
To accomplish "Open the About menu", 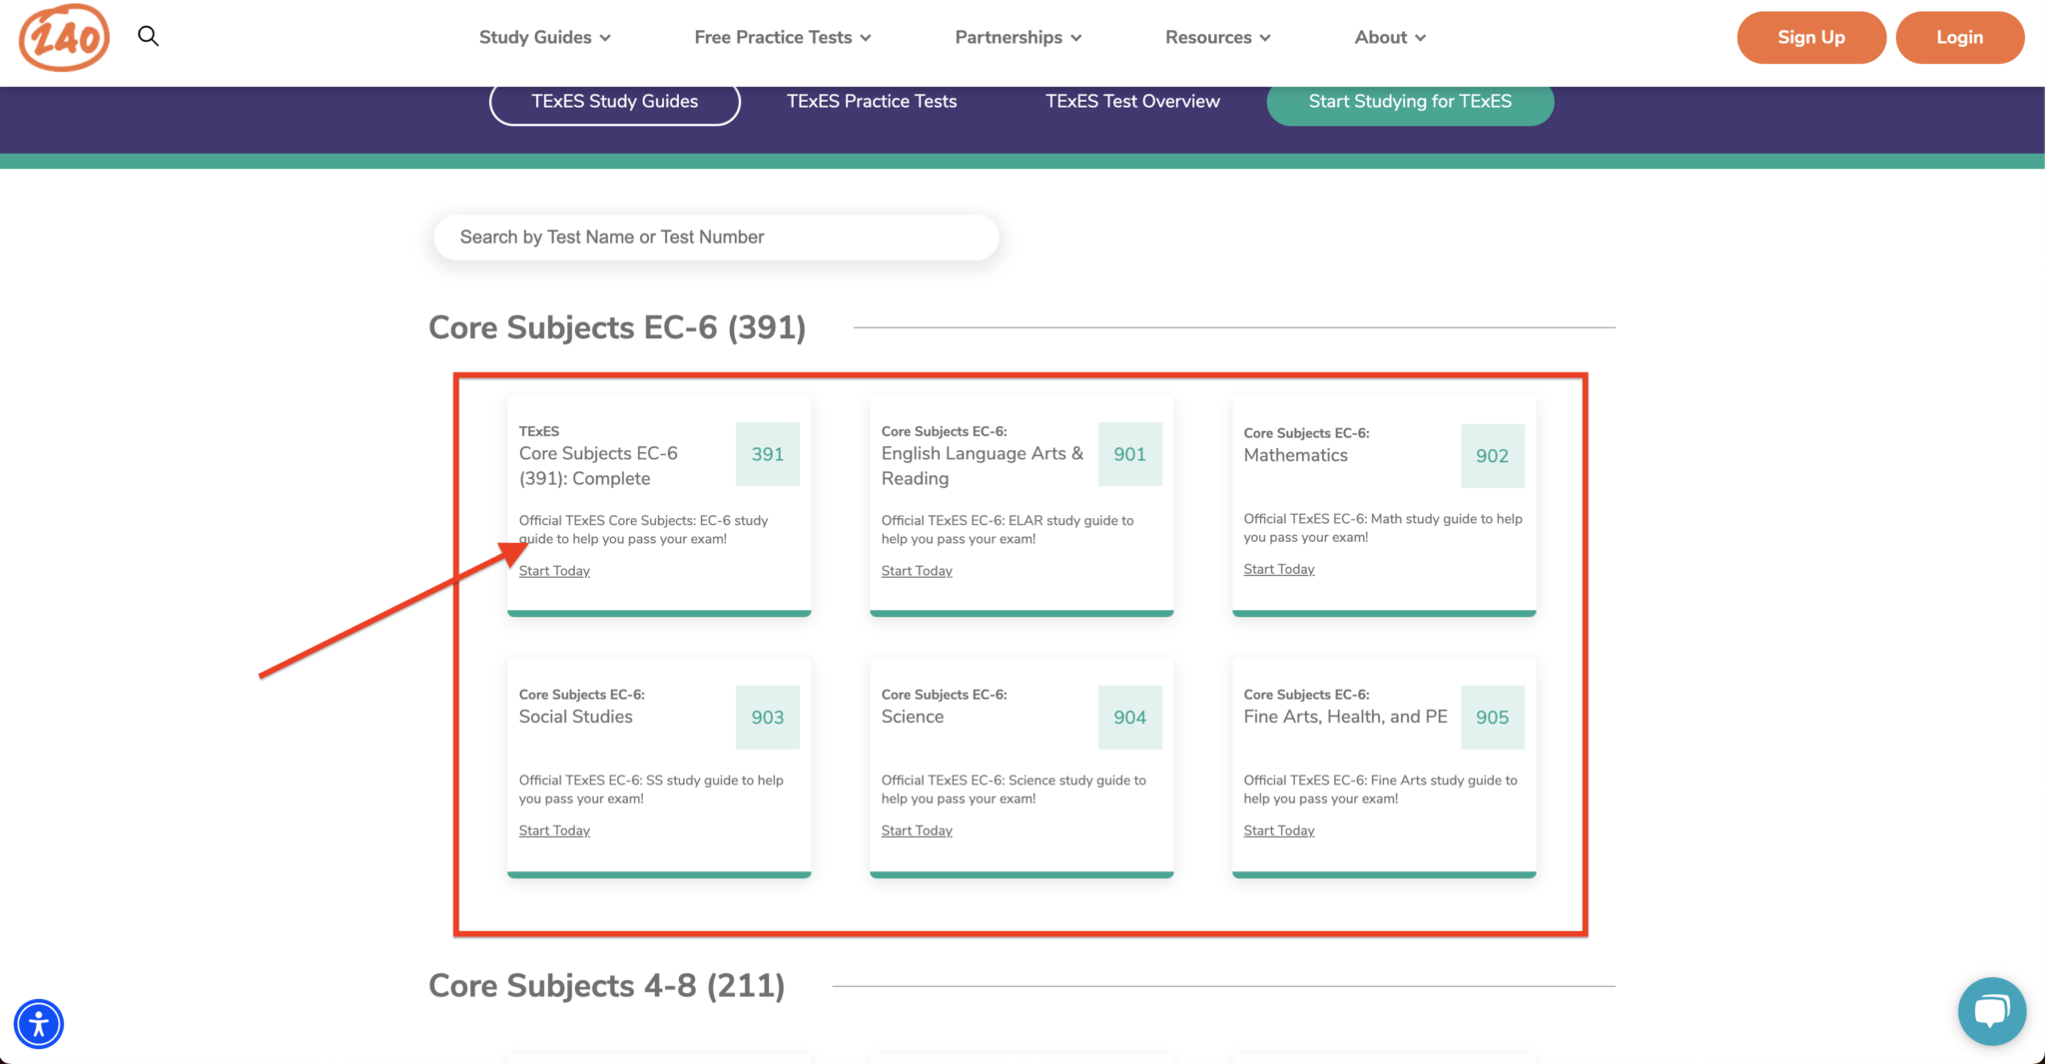I will [x=1389, y=38].
